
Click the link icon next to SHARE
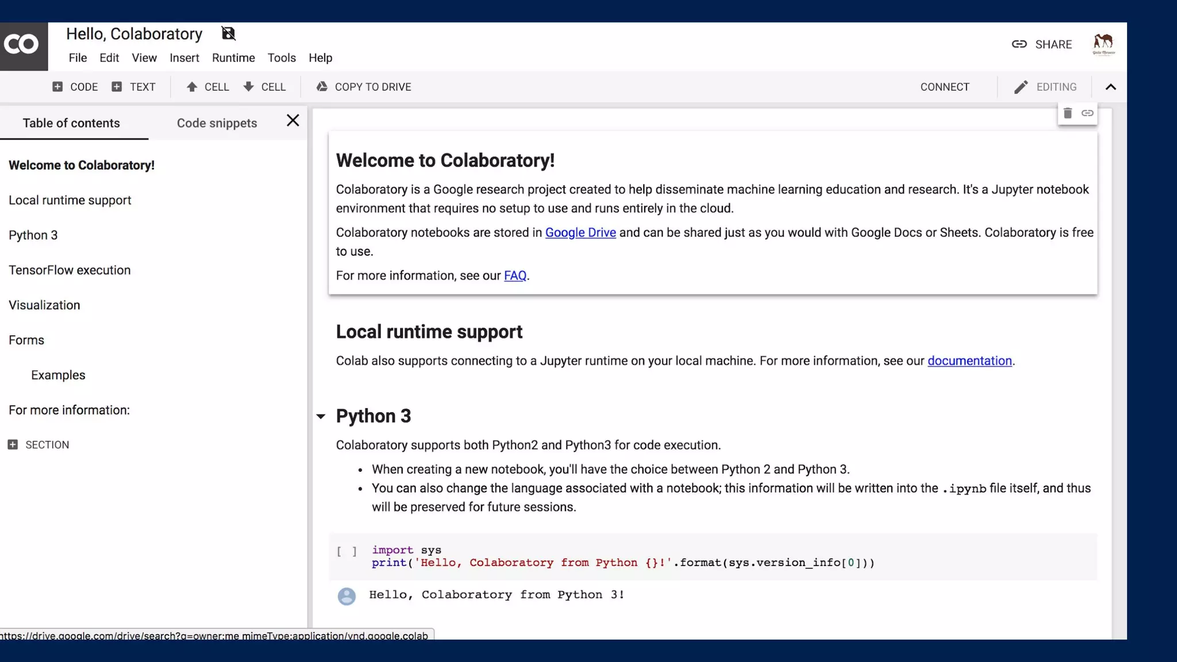1019,44
